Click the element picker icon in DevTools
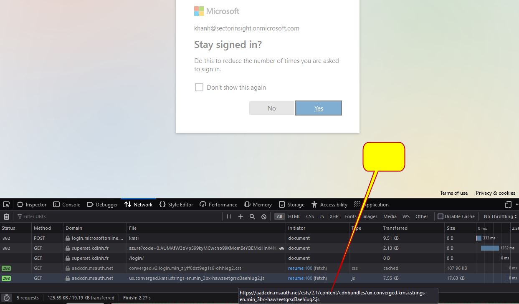The width and height of the screenshot is (519, 304). pyautogui.click(x=6, y=204)
